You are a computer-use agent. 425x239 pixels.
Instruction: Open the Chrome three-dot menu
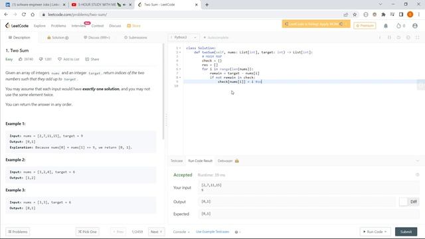[419, 15]
